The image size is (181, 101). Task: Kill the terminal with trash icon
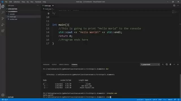[x=170, y=65]
